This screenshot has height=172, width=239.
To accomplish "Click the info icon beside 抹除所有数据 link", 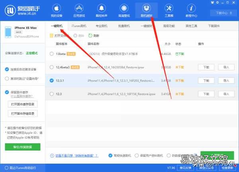I will [52, 156].
